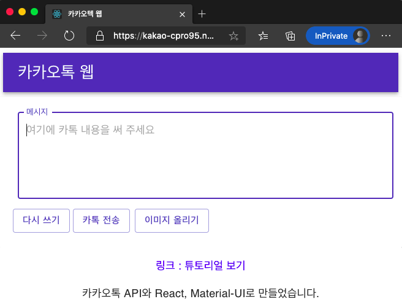Screen dimensions: 402x307
Task: Click the 메시지 field label
Action: (37, 112)
